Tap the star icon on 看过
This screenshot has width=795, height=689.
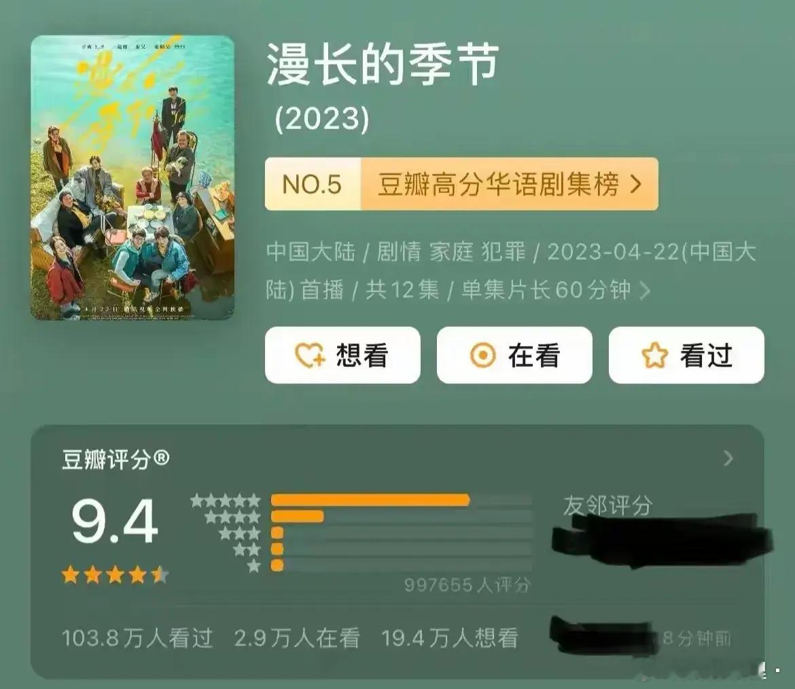point(654,355)
